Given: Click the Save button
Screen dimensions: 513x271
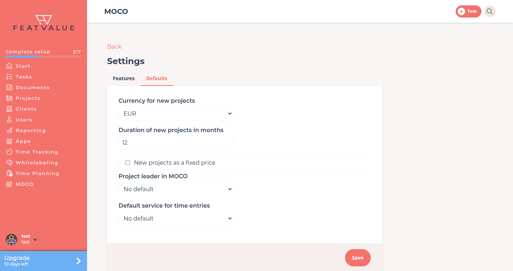Looking at the screenshot, I should pyautogui.click(x=358, y=258).
